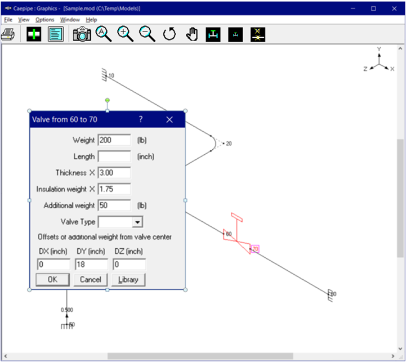Click the green plus layout window icon
Image resolution: width=407 pixels, height=362 pixels.
click(x=34, y=34)
